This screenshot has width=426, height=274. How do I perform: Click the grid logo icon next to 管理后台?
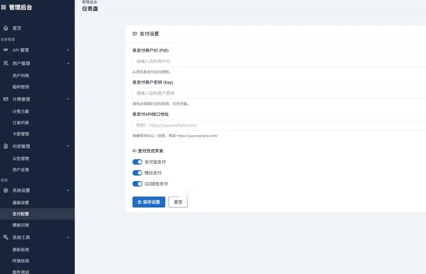coord(3,7)
